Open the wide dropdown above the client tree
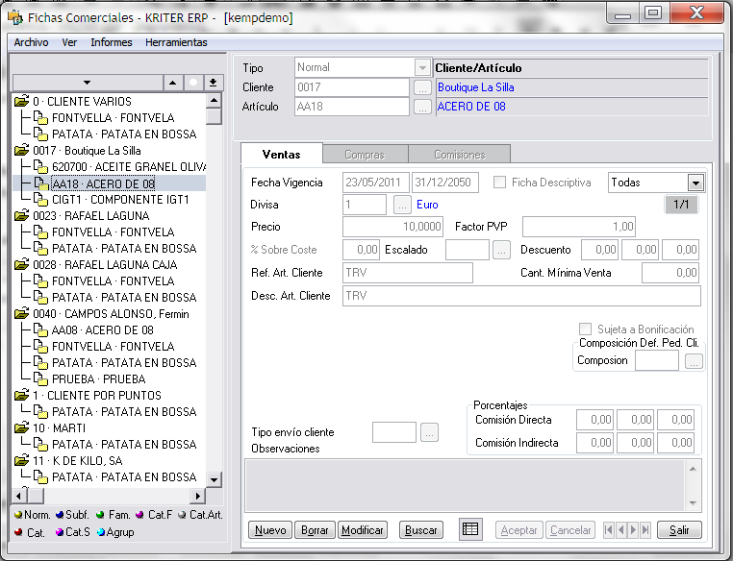The image size is (733, 561). coord(87,83)
